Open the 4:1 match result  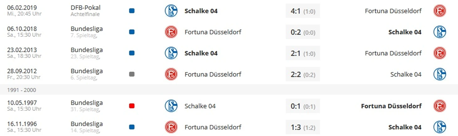[303, 11]
